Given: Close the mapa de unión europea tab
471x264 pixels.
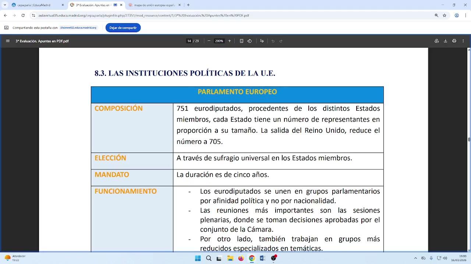Looking at the screenshot, I should [180, 5].
